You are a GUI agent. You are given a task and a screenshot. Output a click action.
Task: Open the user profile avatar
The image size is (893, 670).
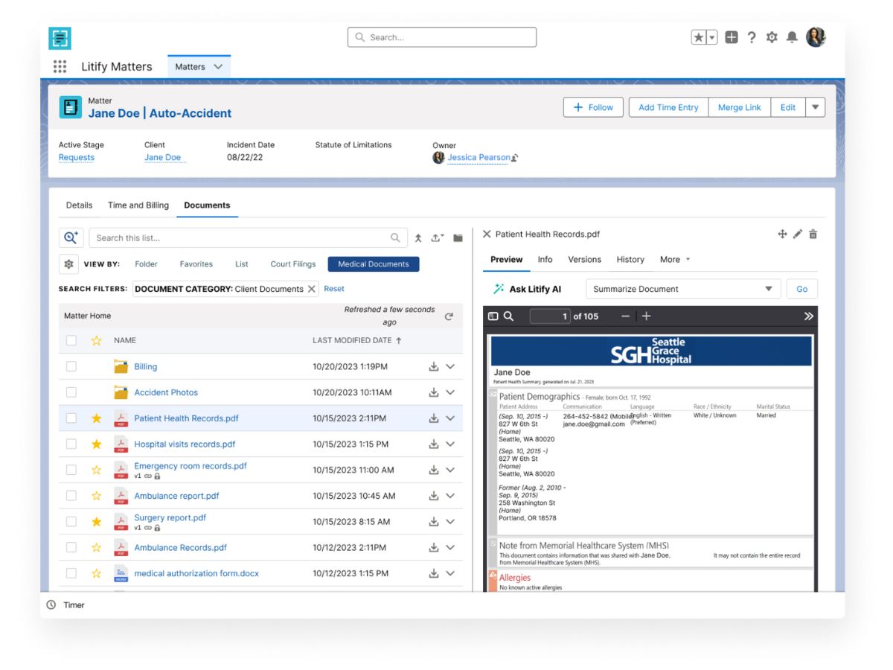(x=816, y=37)
